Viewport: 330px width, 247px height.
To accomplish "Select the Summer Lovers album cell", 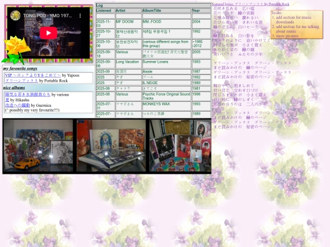I will point(167,63).
